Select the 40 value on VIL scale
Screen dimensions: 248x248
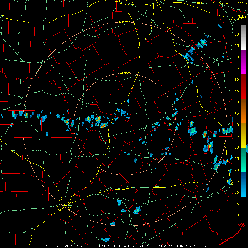(237, 125)
